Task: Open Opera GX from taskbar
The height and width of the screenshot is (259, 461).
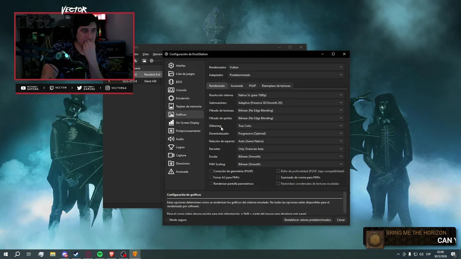Action: point(88,254)
